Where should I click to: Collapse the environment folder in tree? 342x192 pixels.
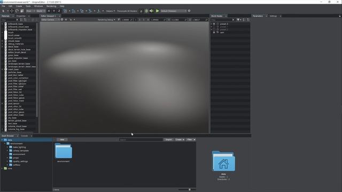pos(5,143)
